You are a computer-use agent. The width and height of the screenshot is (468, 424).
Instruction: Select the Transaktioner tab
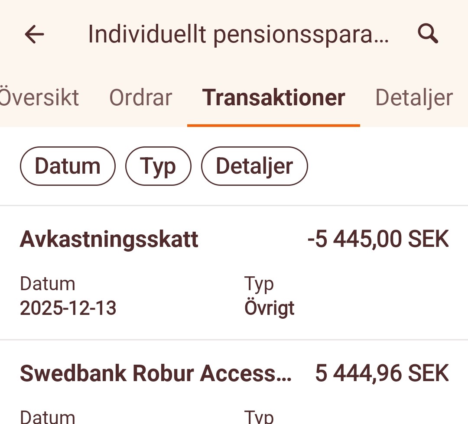point(273,97)
